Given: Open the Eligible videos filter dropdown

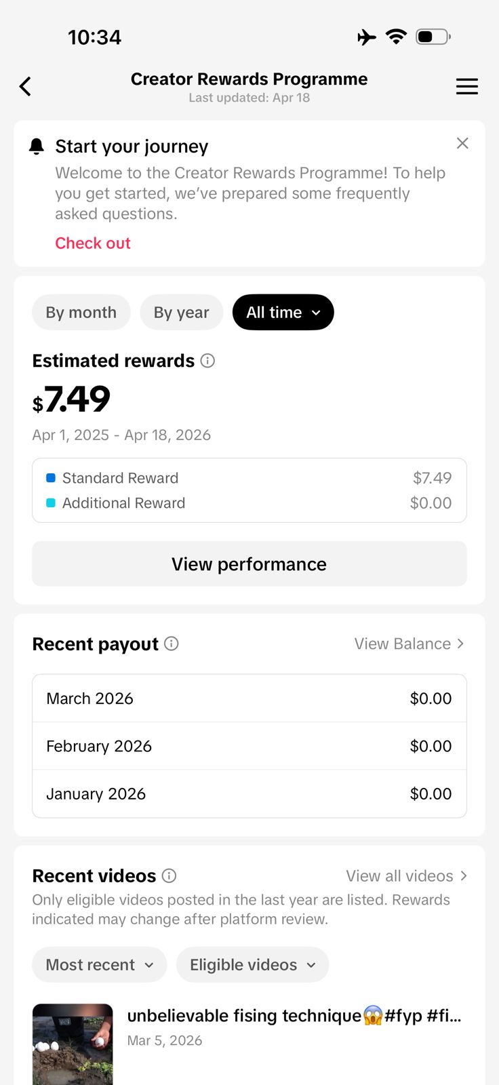Looking at the screenshot, I should (x=252, y=965).
